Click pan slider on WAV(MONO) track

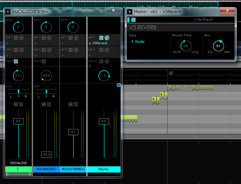click(46, 91)
